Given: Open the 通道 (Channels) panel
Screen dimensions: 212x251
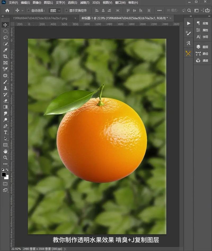Looking at the screenshot, I should coord(202,61).
